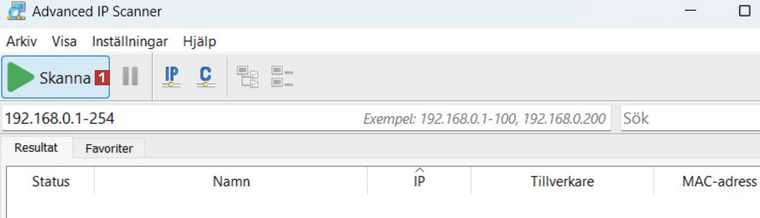760x218 pixels.
Task: Sort by MAC-adress column header
Action: pyautogui.click(x=719, y=181)
